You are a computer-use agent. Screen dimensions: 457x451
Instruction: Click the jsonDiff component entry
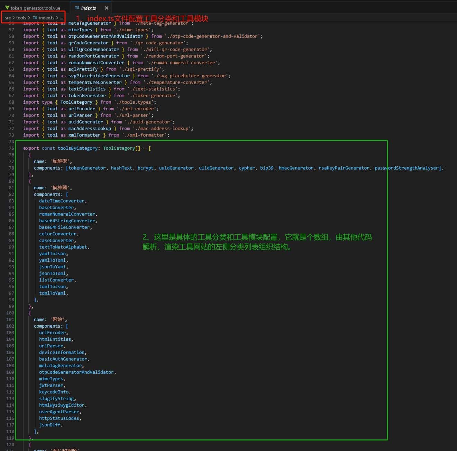point(49,425)
